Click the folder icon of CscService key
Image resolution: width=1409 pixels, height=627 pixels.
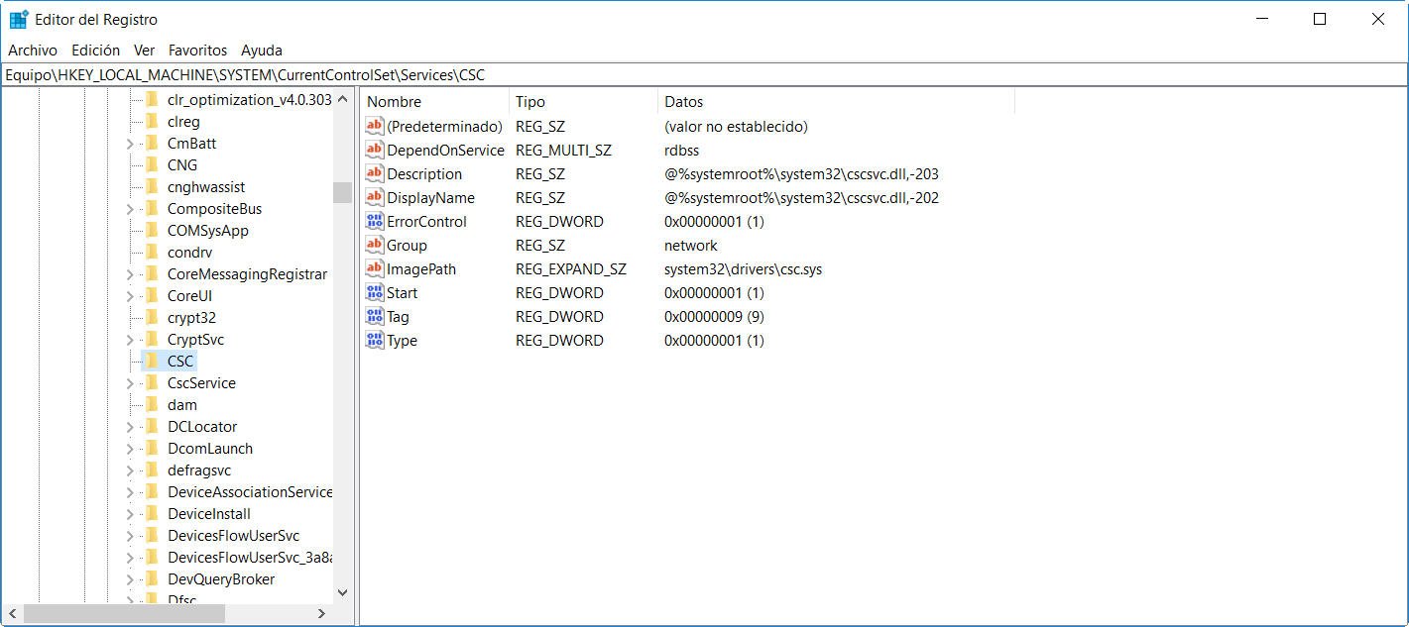tap(152, 383)
